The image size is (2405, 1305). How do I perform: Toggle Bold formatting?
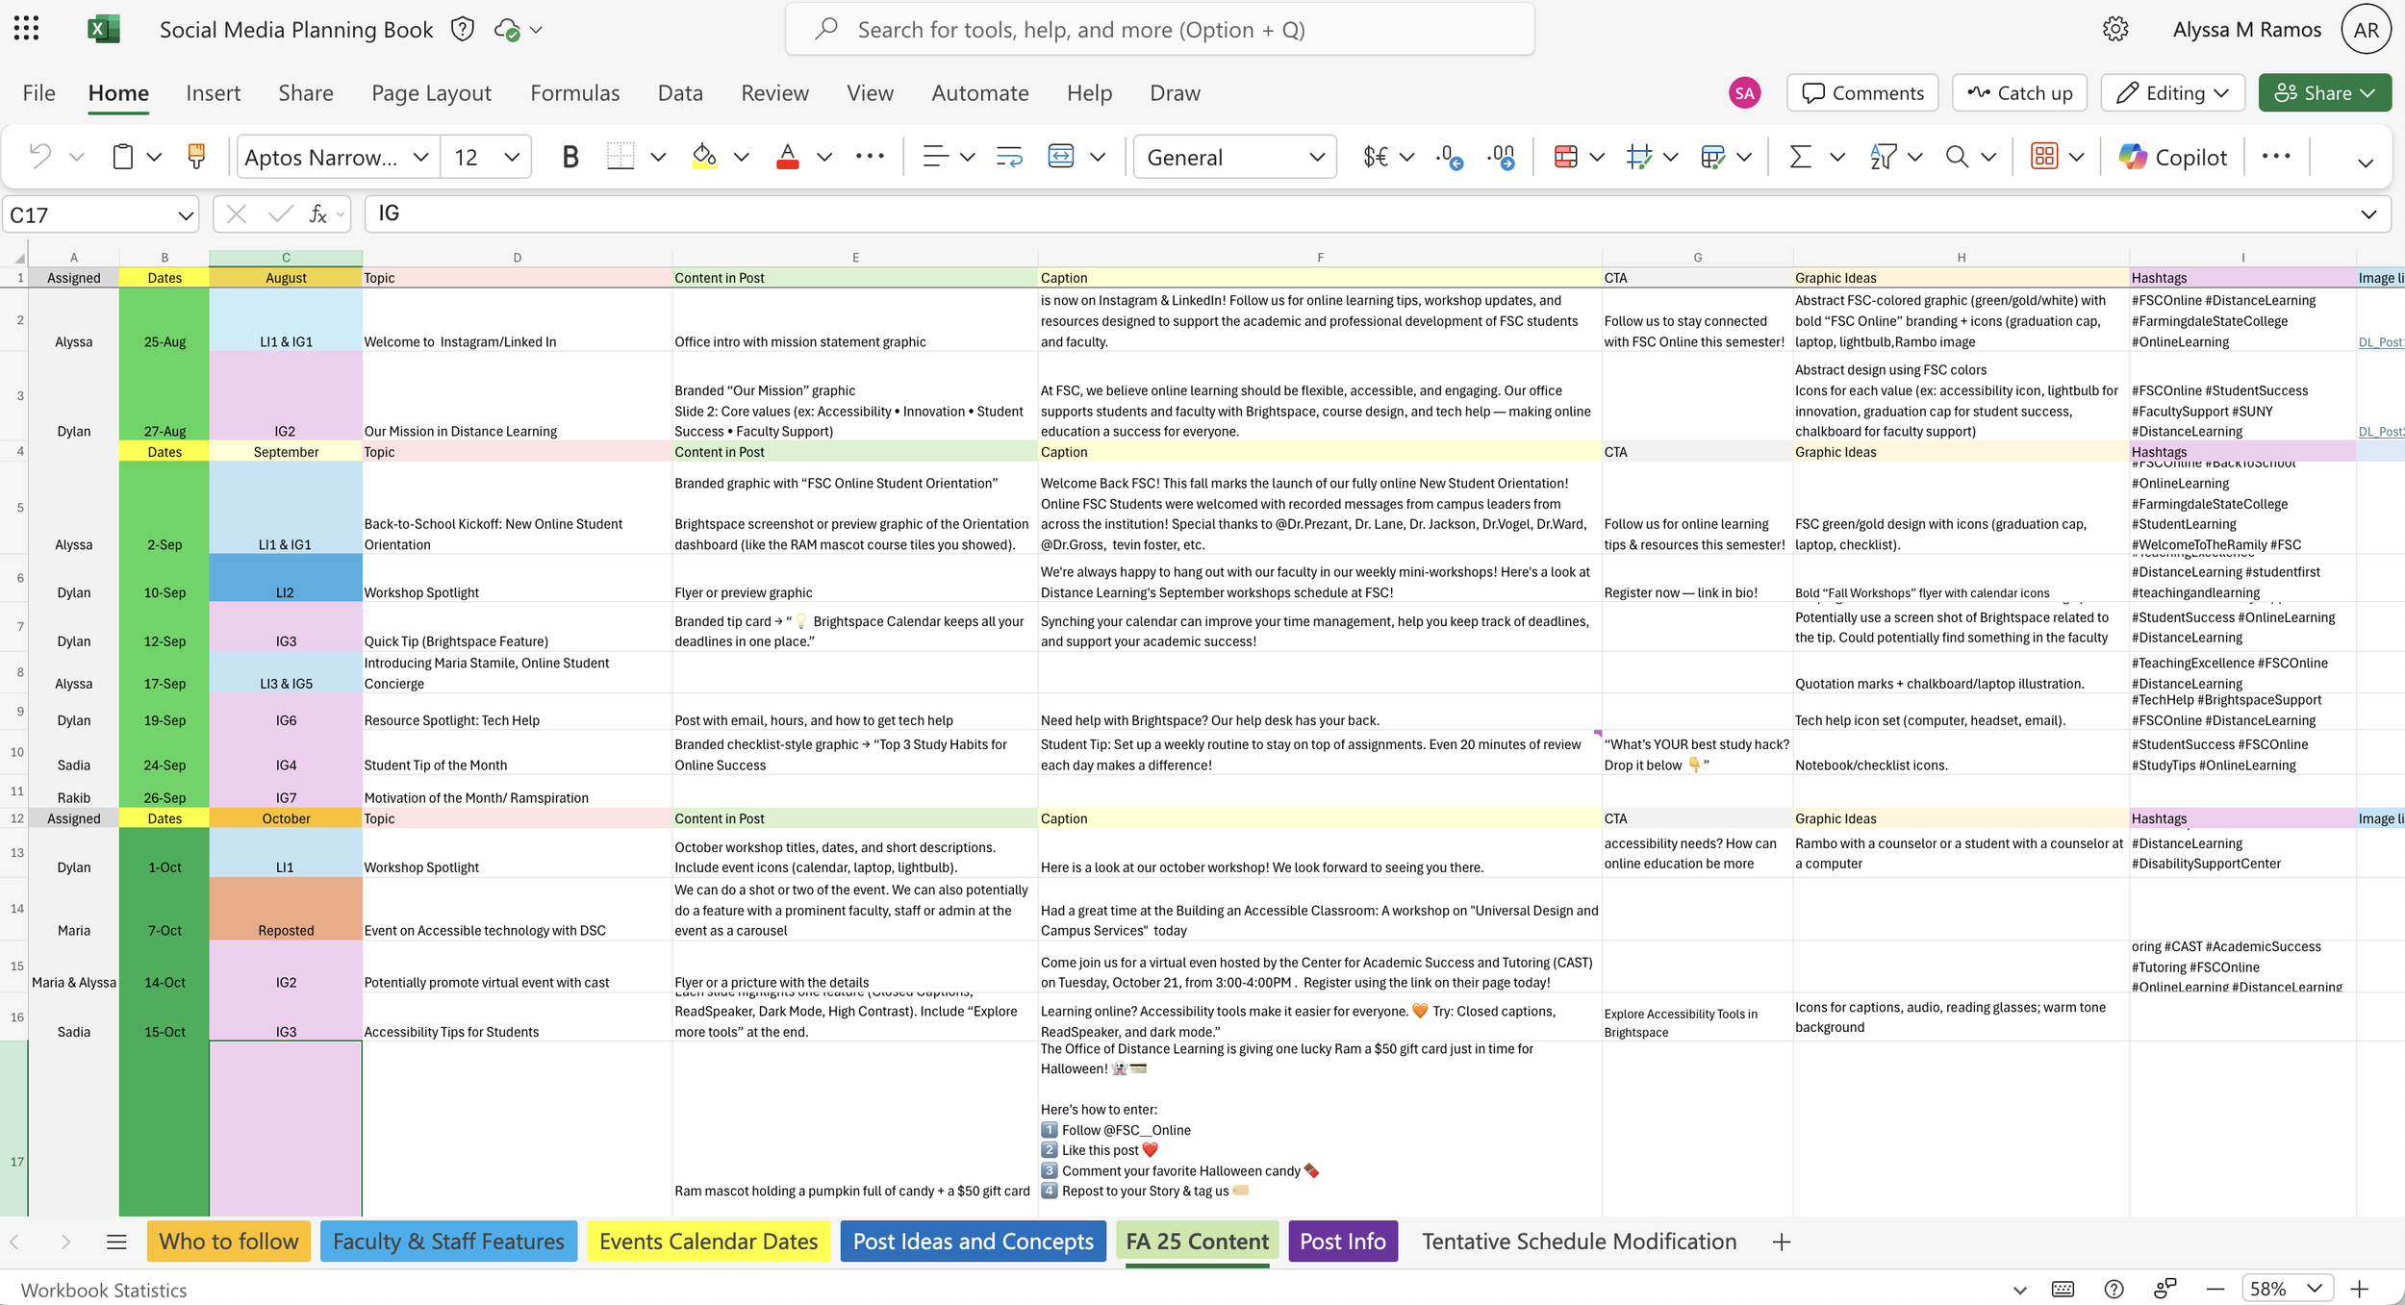pyautogui.click(x=570, y=157)
